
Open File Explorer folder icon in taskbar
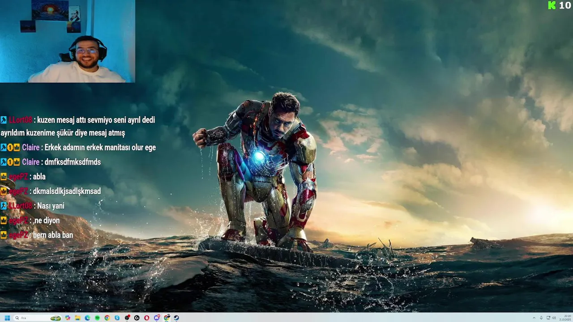pyautogui.click(x=77, y=318)
